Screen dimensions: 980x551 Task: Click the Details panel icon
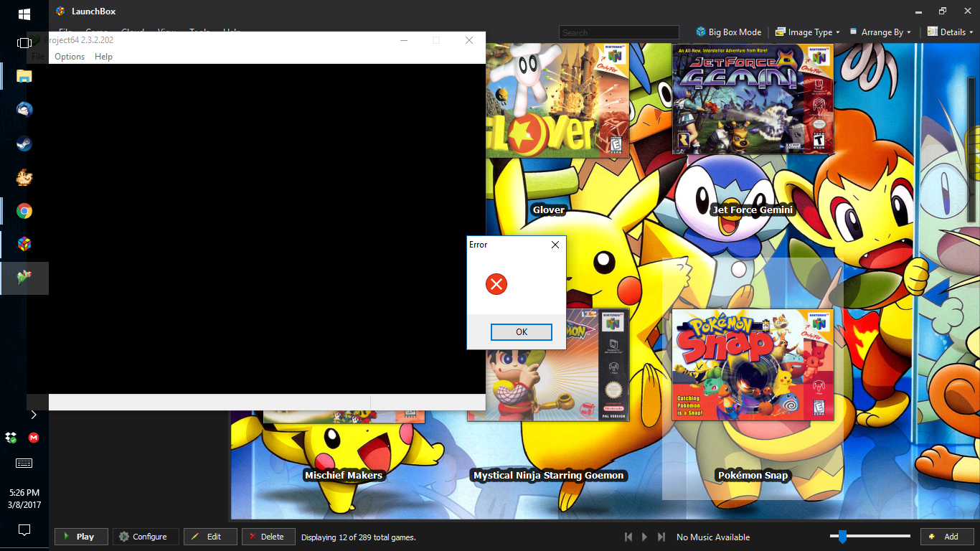coord(933,32)
